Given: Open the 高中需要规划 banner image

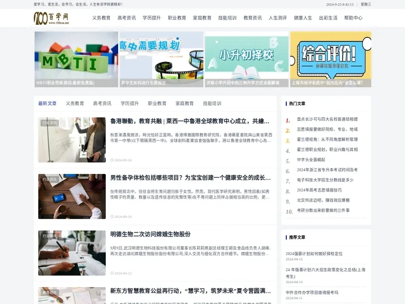Looking at the screenshot, I should pyautogui.click(x=161, y=59).
